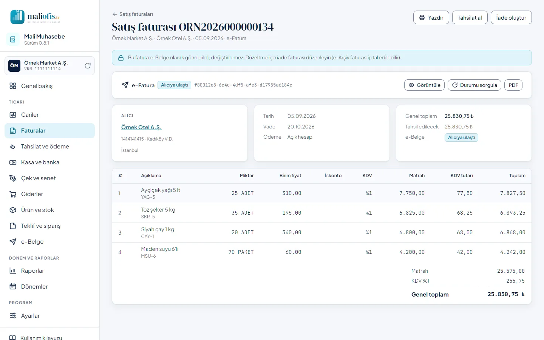Image resolution: width=544 pixels, height=340 pixels.
Task: Download the invoice PDF
Action: tap(513, 85)
